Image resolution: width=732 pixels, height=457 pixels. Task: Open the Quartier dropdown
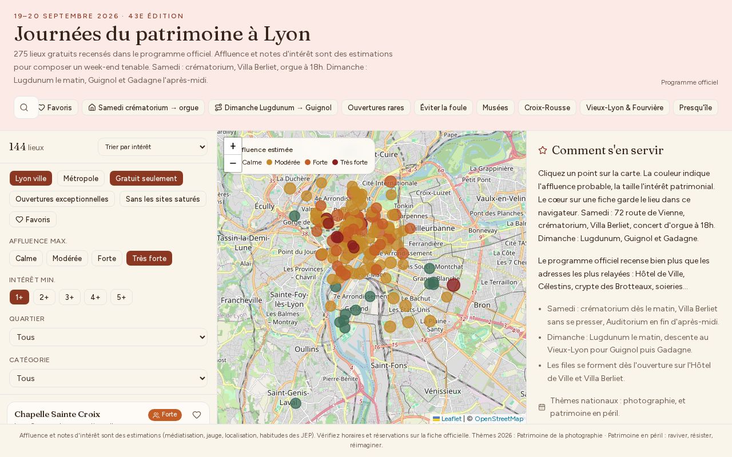(x=108, y=337)
